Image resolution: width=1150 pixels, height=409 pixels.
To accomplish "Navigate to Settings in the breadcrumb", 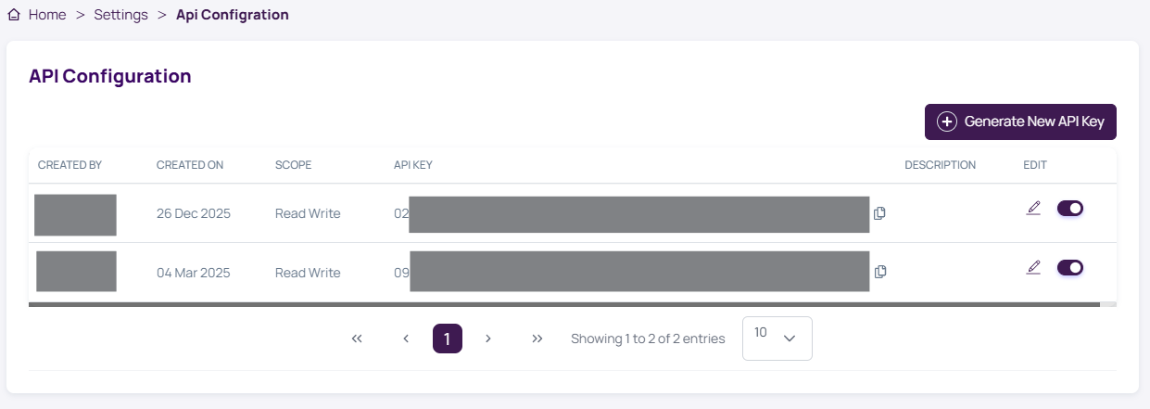I will coord(120,15).
